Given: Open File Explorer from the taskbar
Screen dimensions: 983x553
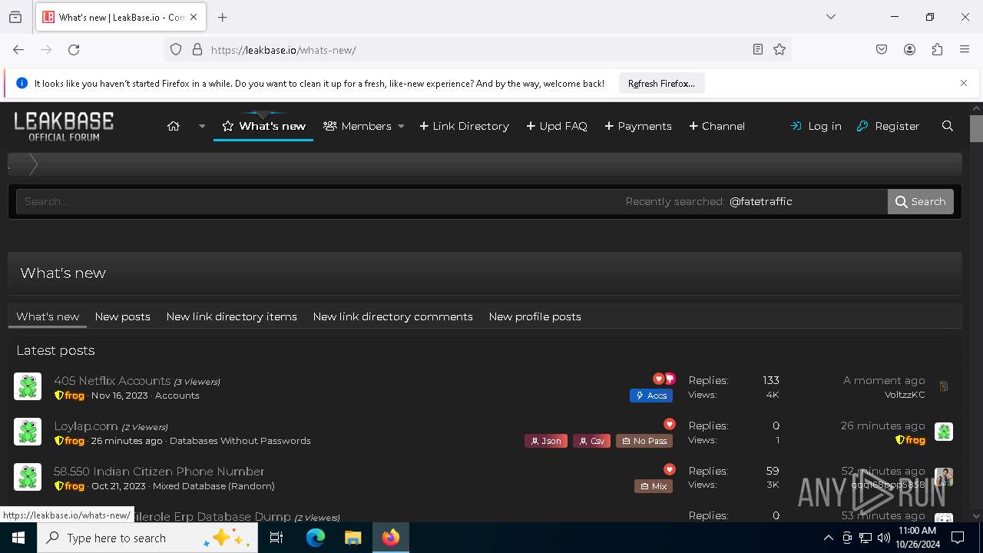Looking at the screenshot, I should click(x=352, y=538).
